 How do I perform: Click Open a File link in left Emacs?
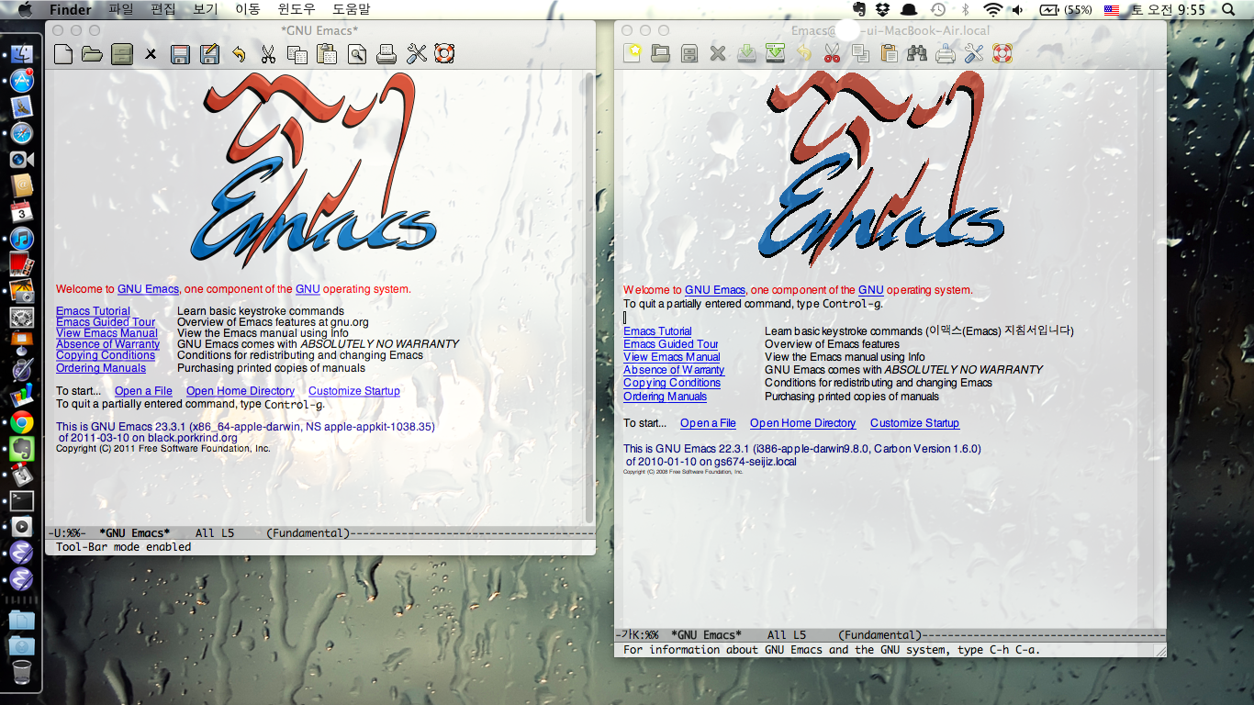pos(143,391)
